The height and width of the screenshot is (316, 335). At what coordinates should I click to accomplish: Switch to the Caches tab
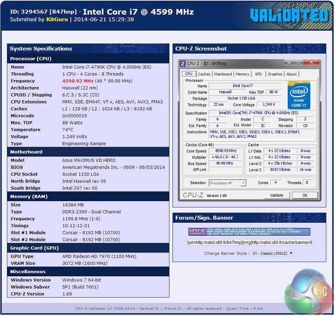pyautogui.click(x=204, y=74)
